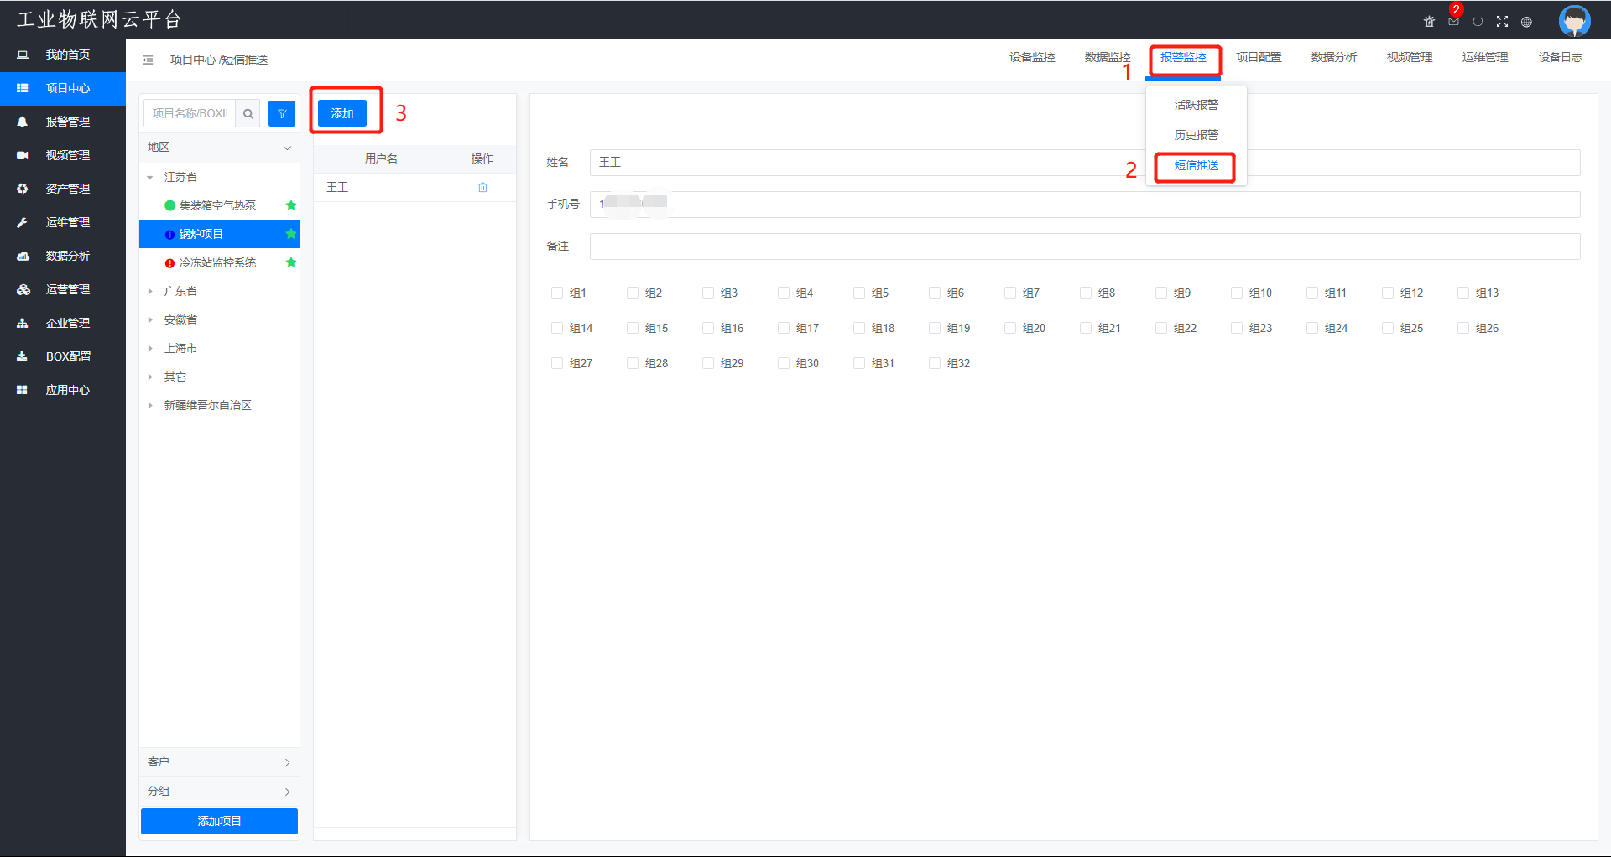1611x857 pixels.
Task: Check the 组13 checkbox
Action: point(1463,293)
